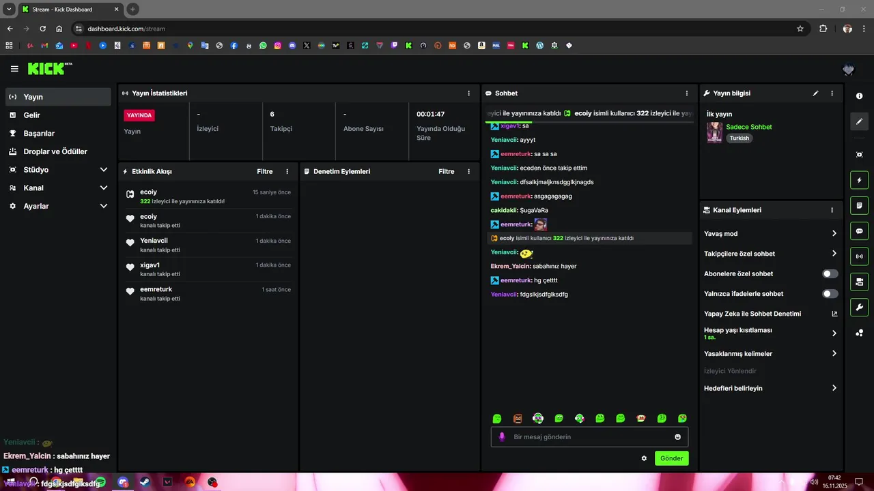Toggle Yalnızca ifadelerle sohbet switch
This screenshot has height=491, width=874.
pyautogui.click(x=830, y=294)
